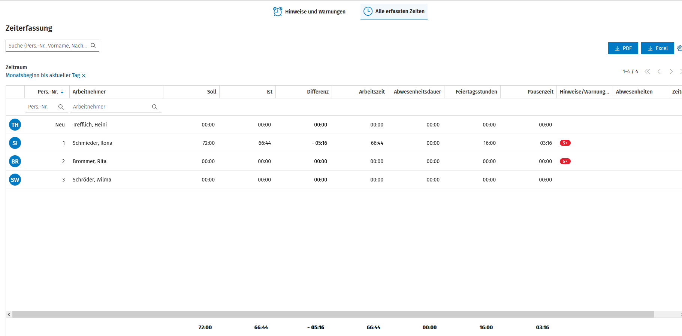Image resolution: width=682 pixels, height=336 pixels.
Task: Focus the Pers.-Nr. column filter field
Action: point(41,107)
